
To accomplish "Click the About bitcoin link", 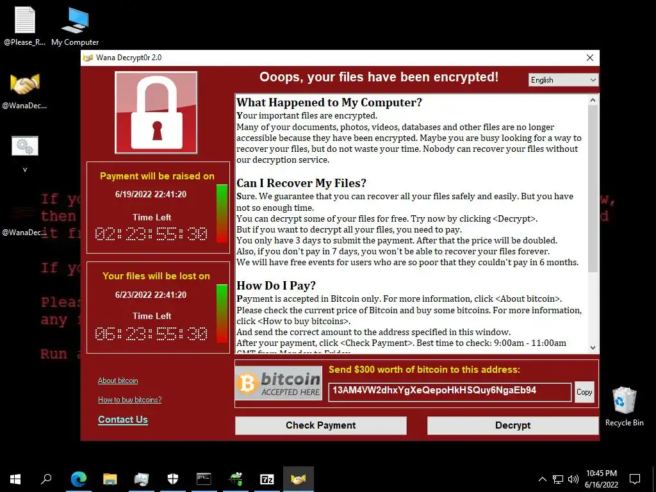I will point(118,381).
